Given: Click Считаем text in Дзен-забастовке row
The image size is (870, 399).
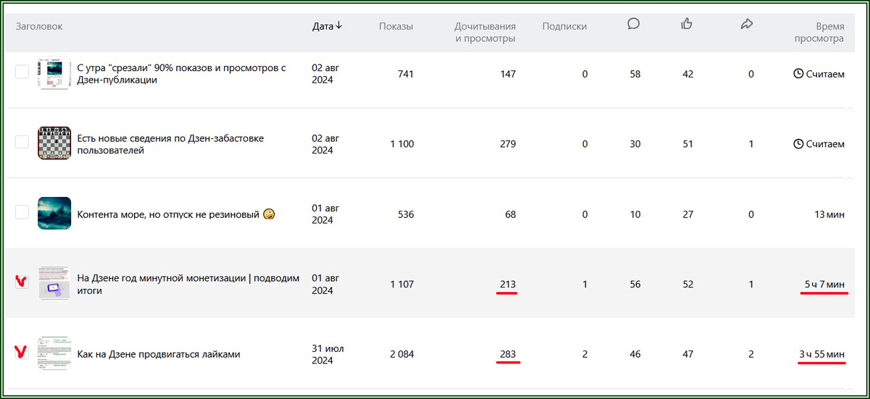Looking at the screenshot, I should 825,144.
